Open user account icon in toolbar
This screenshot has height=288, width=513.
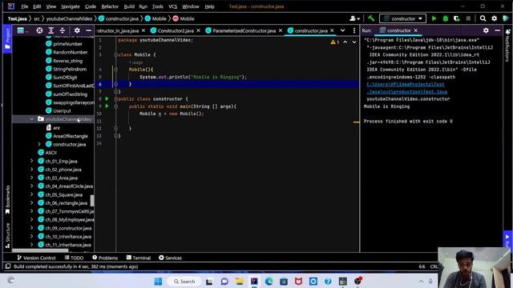click(x=354, y=18)
